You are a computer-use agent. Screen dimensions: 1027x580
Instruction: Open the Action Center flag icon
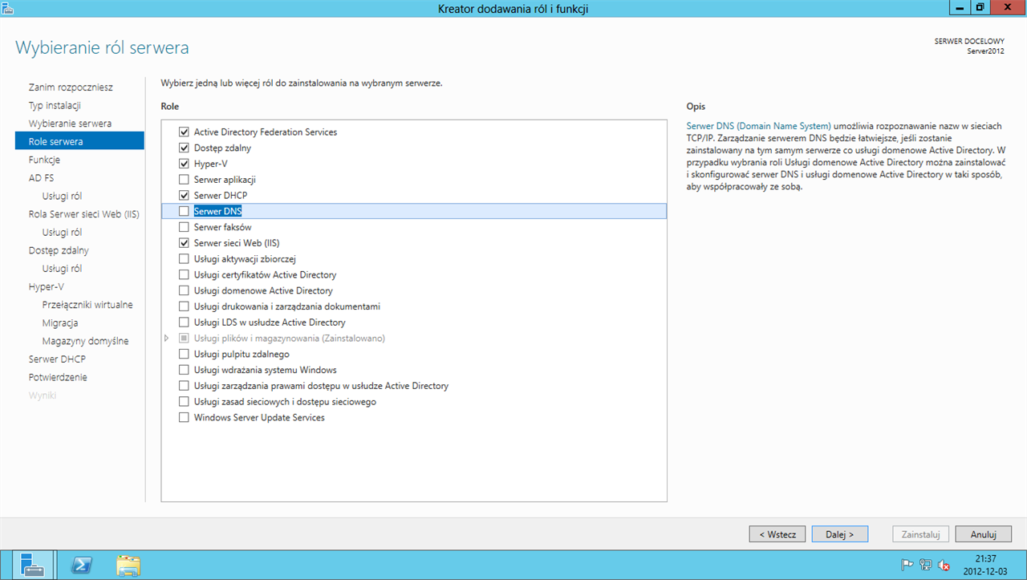(907, 565)
